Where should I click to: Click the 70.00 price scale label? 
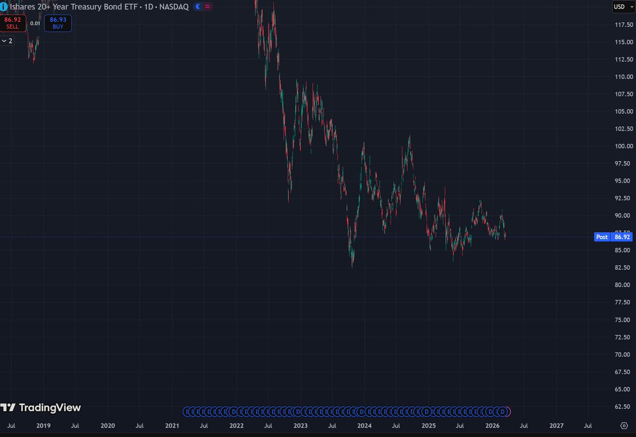[x=623, y=354]
